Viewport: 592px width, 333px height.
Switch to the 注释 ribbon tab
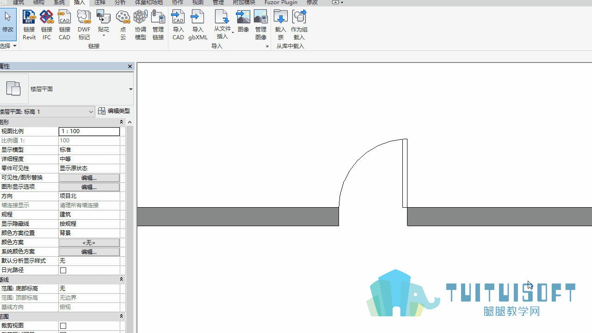coord(100,3)
